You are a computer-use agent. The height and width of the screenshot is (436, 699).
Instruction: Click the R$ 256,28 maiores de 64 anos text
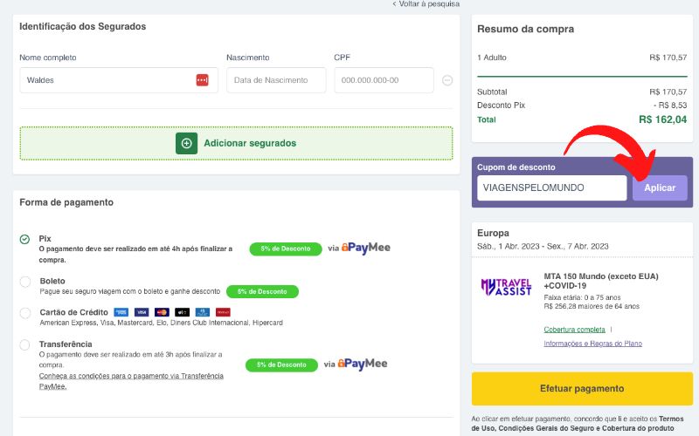[592, 306]
